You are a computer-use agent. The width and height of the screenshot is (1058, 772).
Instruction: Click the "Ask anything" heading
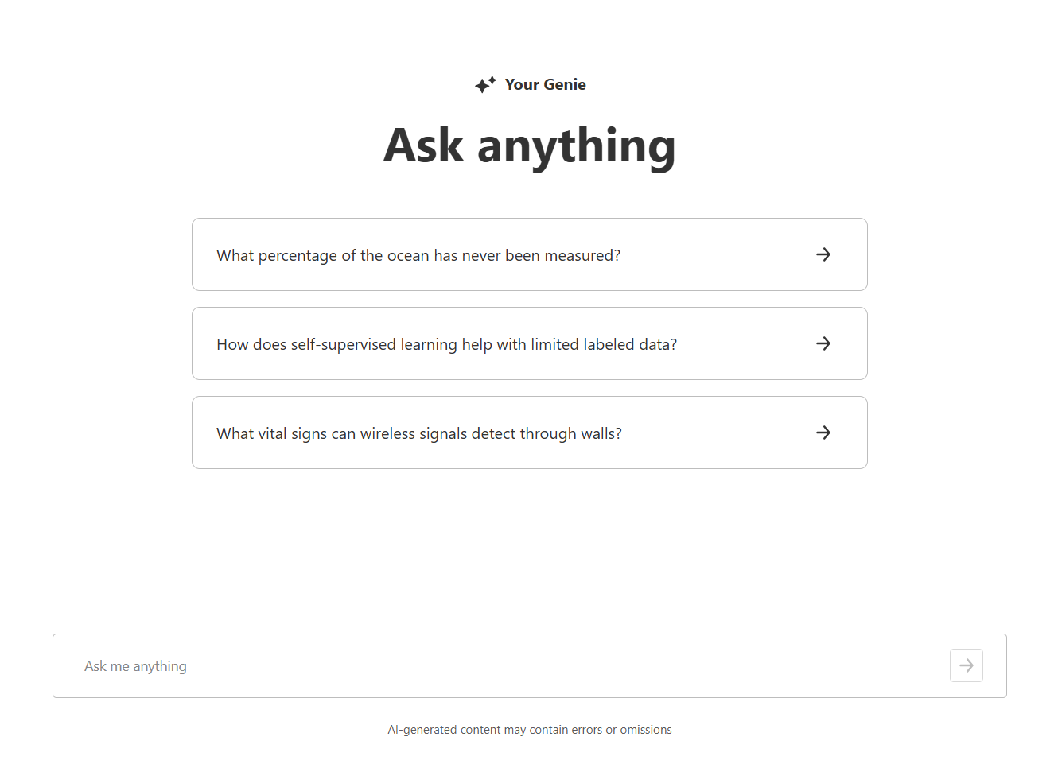[x=529, y=145]
